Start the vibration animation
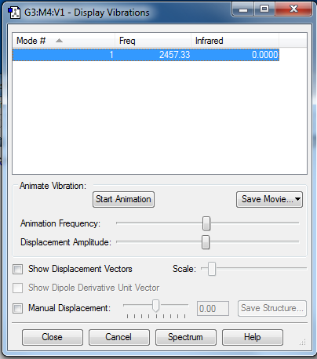The height and width of the screenshot is (359, 317). (123, 199)
